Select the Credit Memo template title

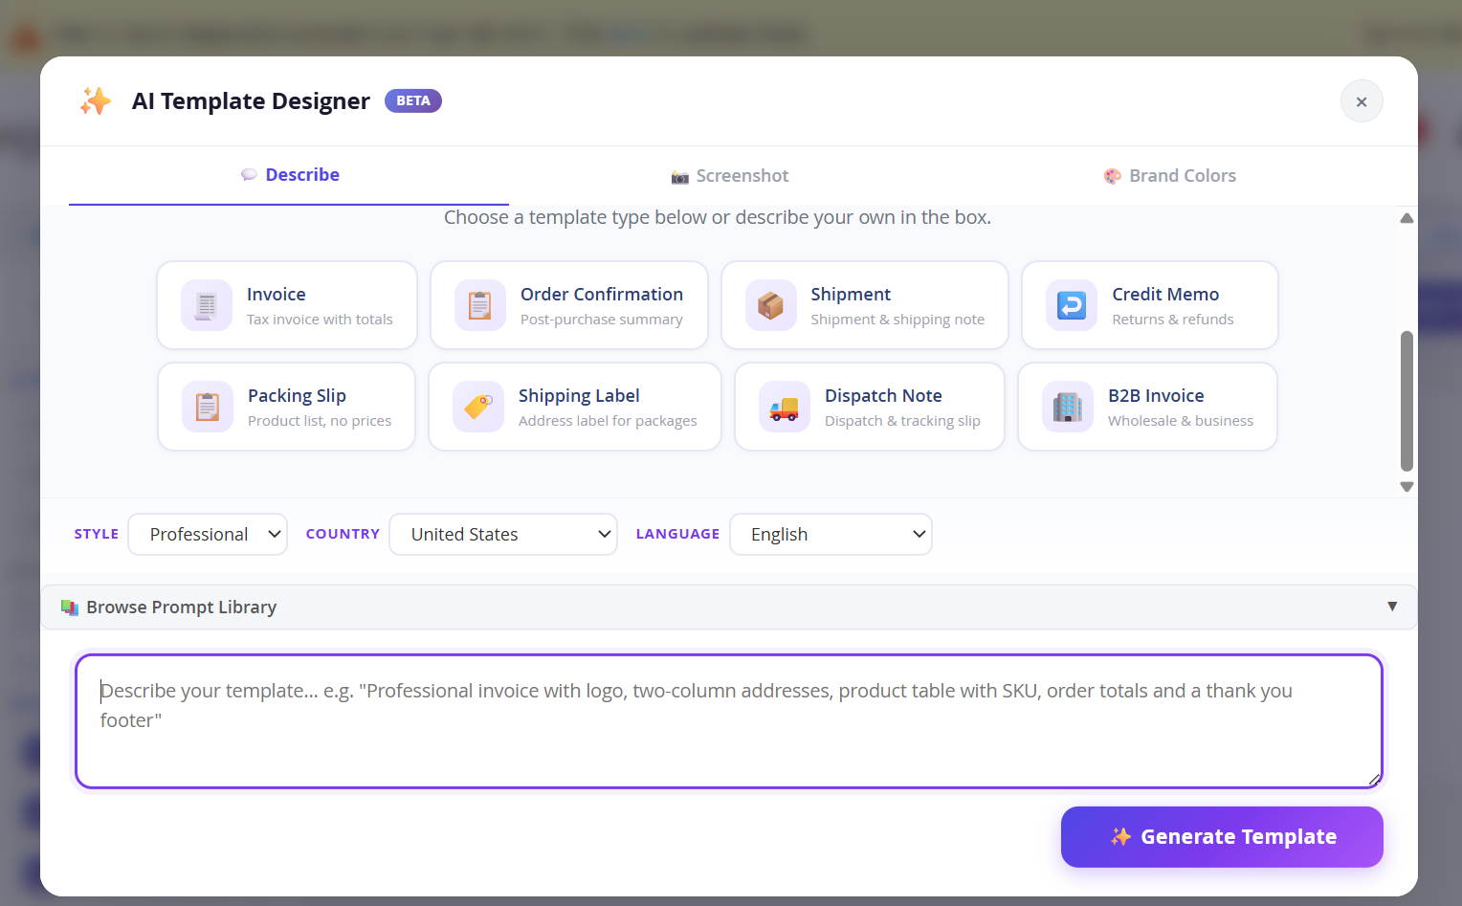(x=1165, y=295)
